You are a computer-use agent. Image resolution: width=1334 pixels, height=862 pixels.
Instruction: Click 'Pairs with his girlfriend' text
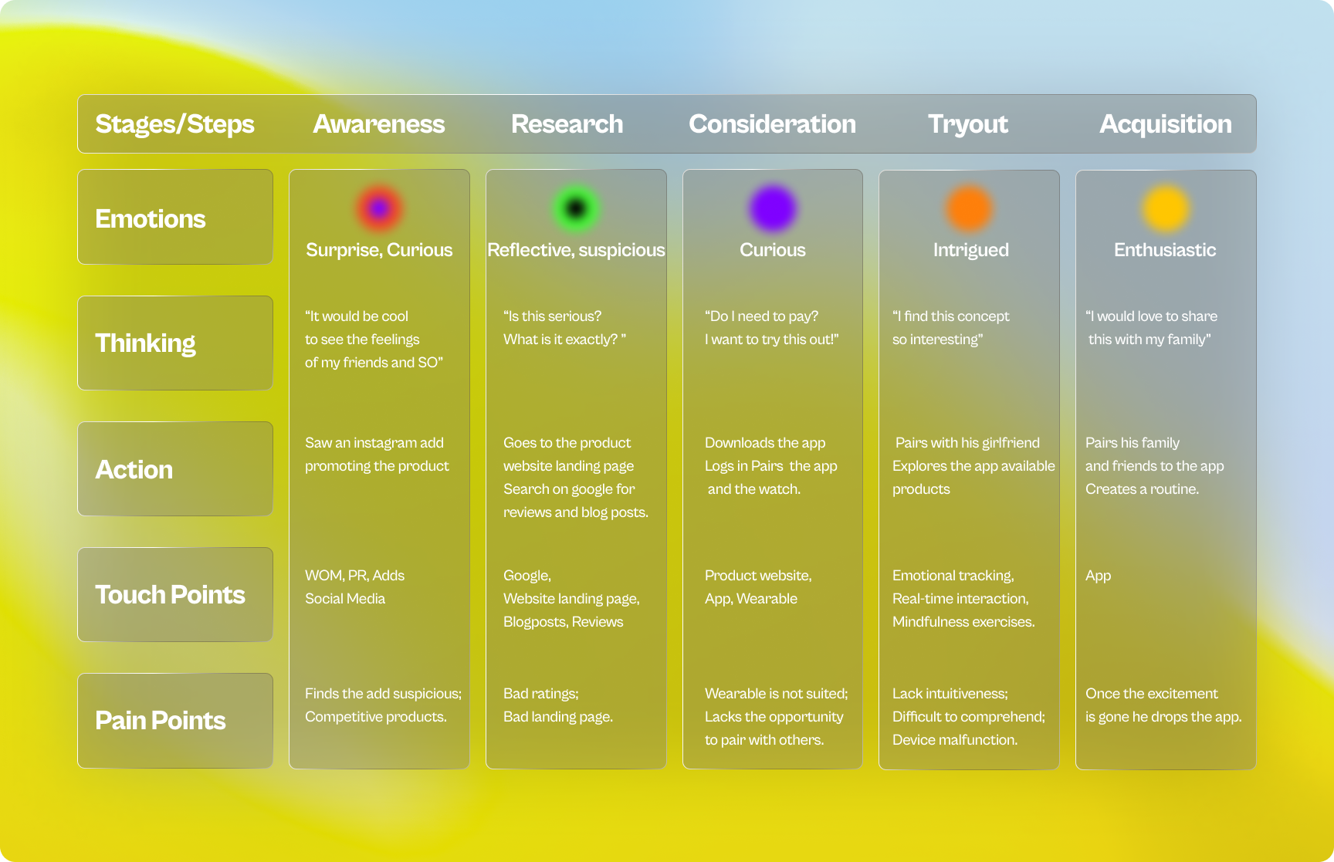[x=967, y=443]
